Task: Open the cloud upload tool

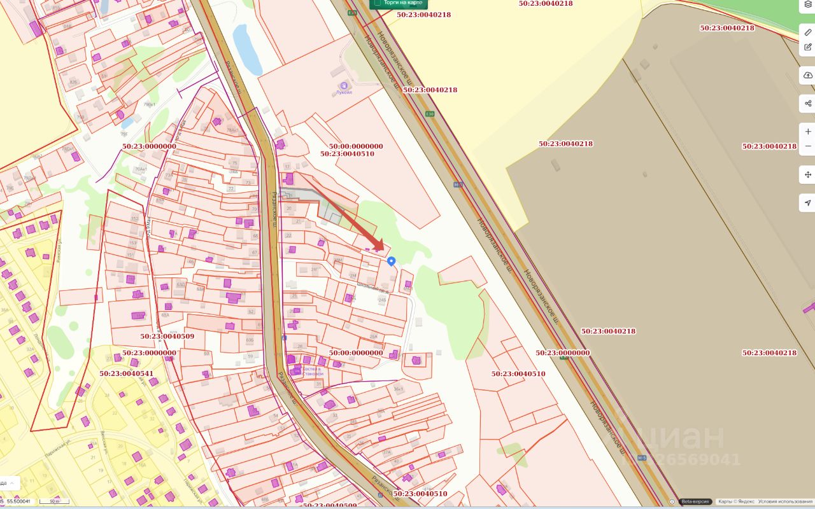Action: (808, 75)
